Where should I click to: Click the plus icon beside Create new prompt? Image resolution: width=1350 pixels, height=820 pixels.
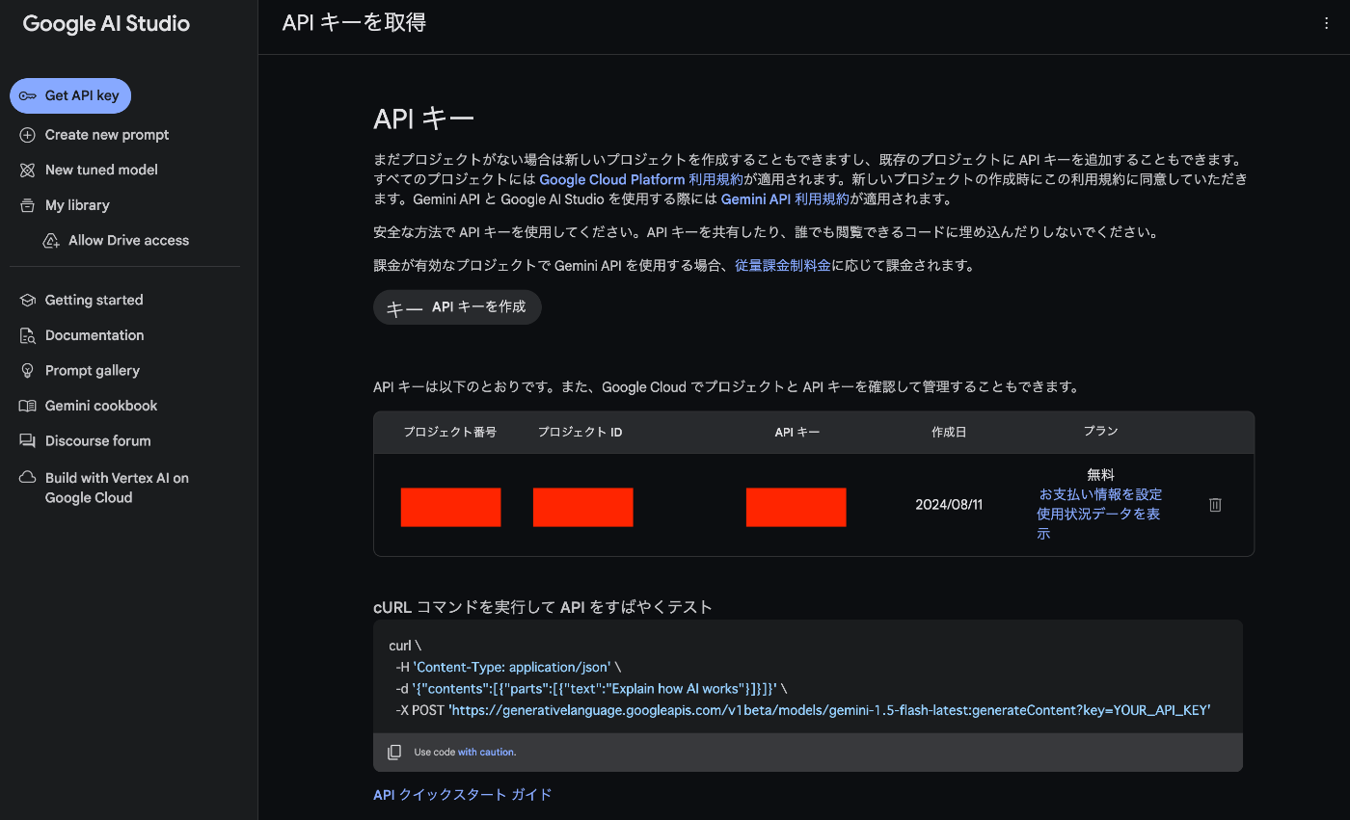coord(27,135)
